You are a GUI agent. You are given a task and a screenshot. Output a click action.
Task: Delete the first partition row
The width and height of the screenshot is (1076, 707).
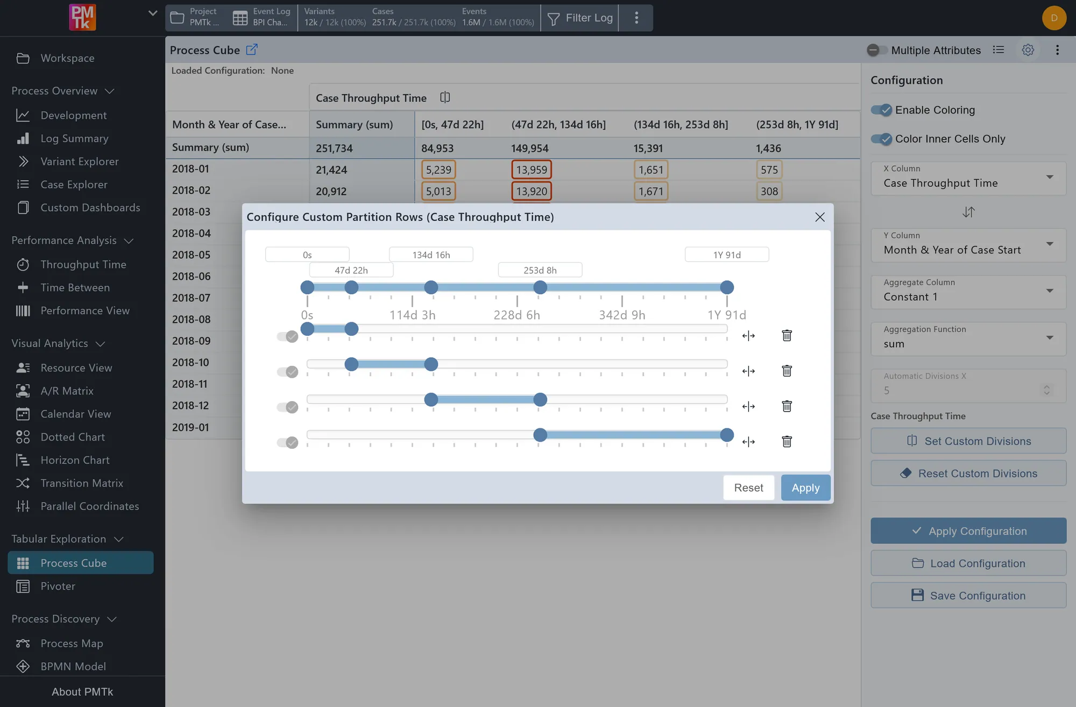(x=787, y=336)
